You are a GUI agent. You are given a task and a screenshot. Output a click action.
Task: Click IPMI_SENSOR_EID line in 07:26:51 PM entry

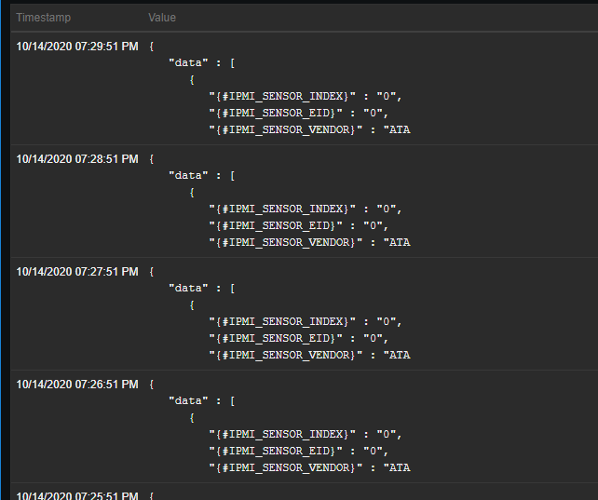point(299,452)
